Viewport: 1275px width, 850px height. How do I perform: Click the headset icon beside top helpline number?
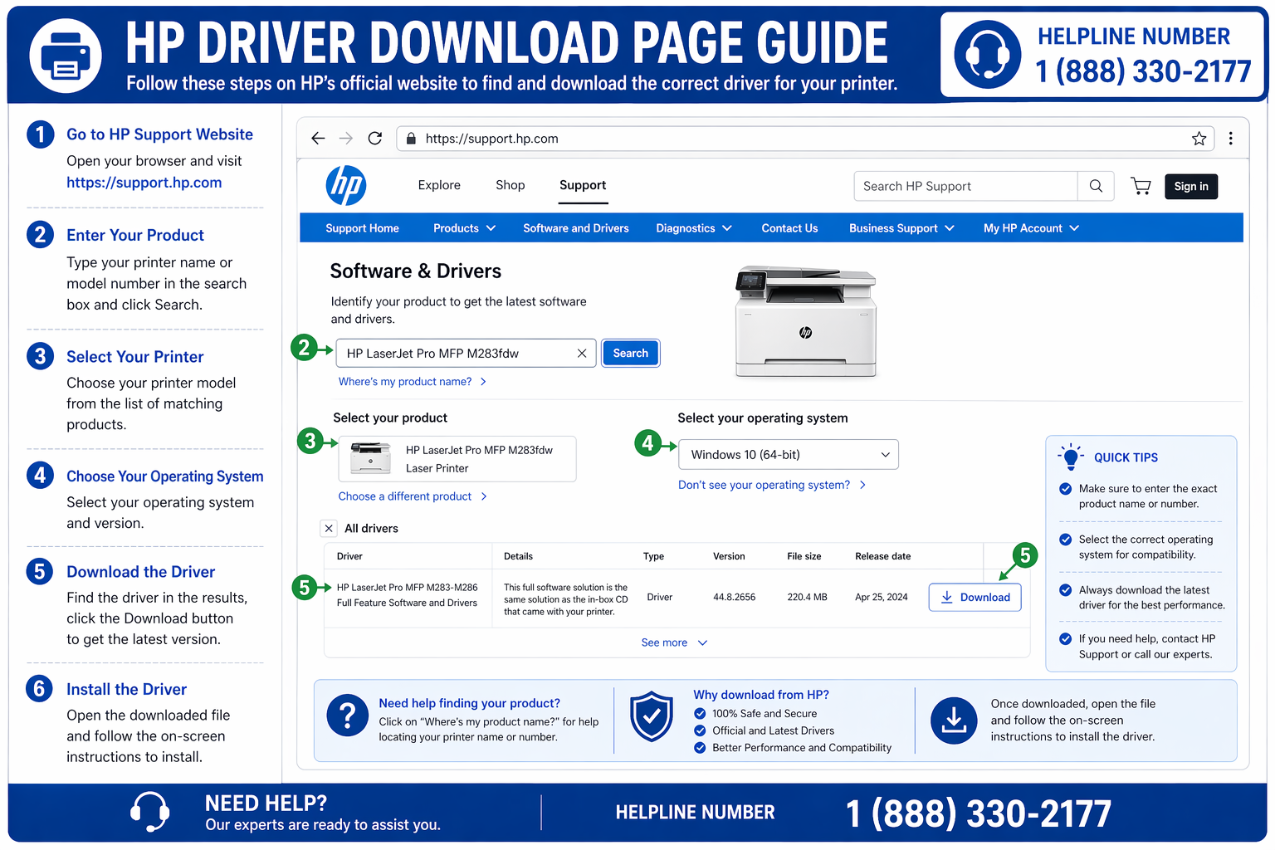pyautogui.click(x=987, y=55)
